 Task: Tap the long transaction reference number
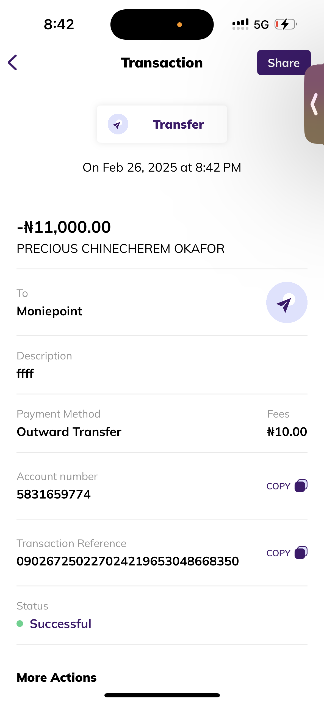(128, 561)
